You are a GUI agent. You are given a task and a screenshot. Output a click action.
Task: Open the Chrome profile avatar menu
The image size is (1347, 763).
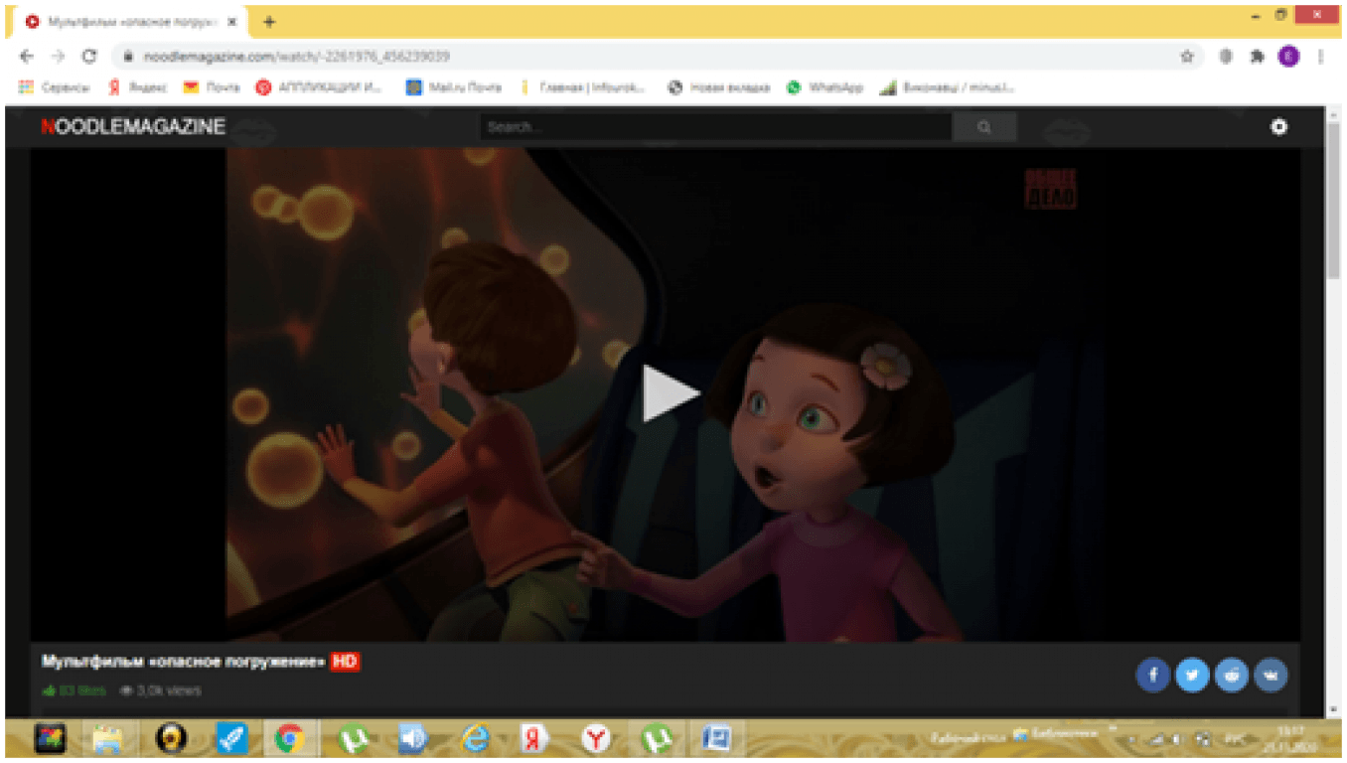[x=1288, y=57]
